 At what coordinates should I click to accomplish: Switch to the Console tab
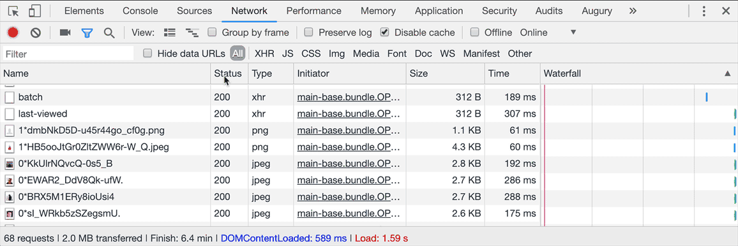point(140,11)
